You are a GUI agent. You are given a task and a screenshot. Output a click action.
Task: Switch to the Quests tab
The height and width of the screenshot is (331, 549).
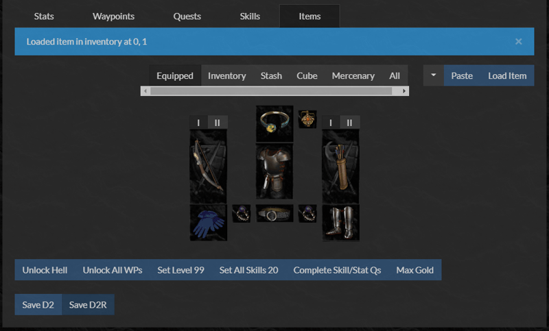187,16
